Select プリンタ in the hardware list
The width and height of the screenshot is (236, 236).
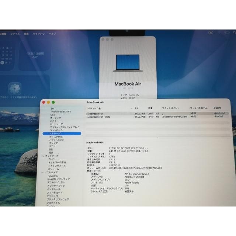pyautogui.click(x=53, y=143)
